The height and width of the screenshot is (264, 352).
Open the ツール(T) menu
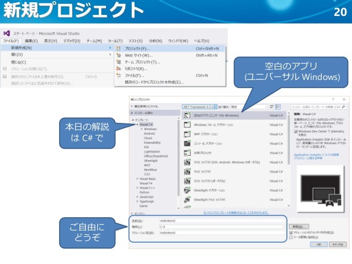[115, 41]
